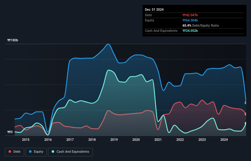Click the ₩42.047b debt value

click(190, 15)
